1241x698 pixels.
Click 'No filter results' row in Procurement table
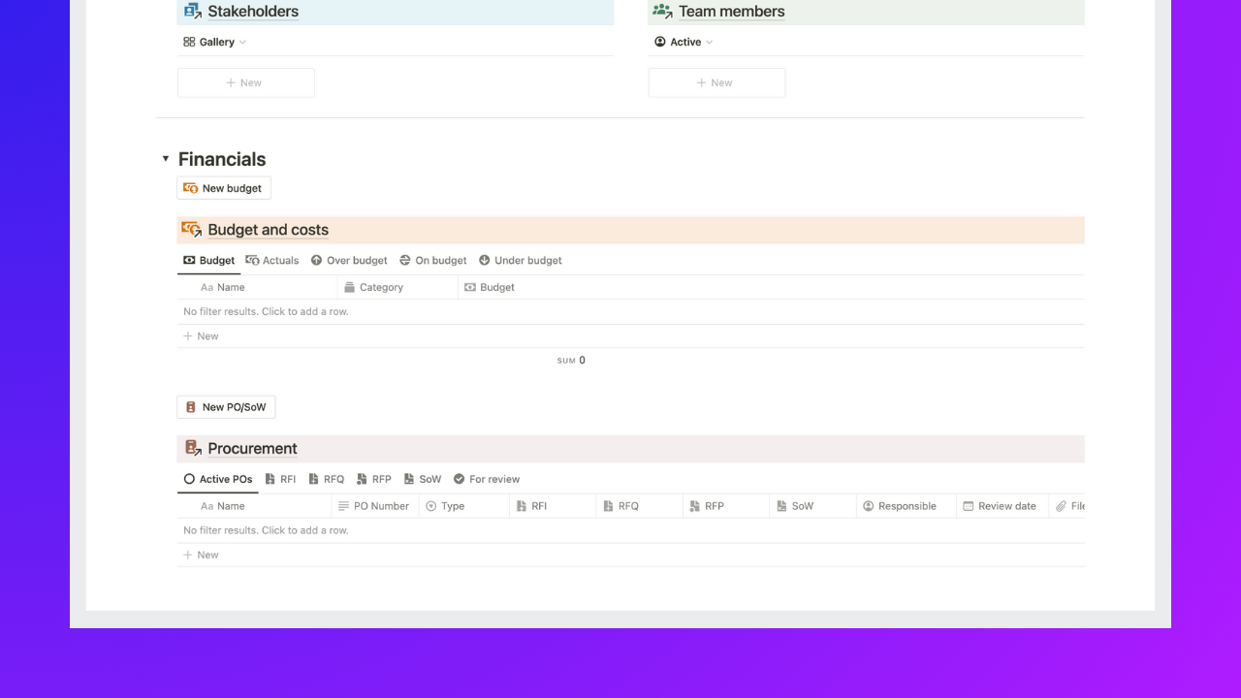coord(630,530)
